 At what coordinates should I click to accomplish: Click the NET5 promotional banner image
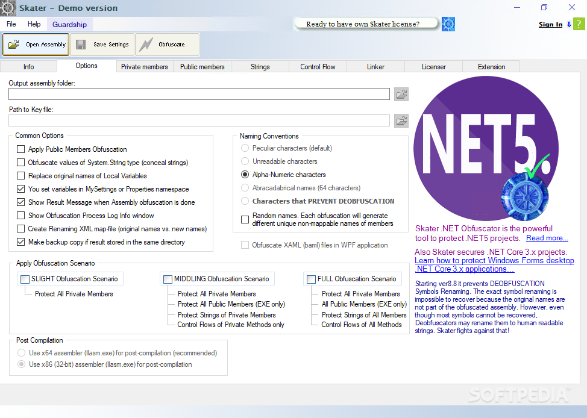click(486, 148)
